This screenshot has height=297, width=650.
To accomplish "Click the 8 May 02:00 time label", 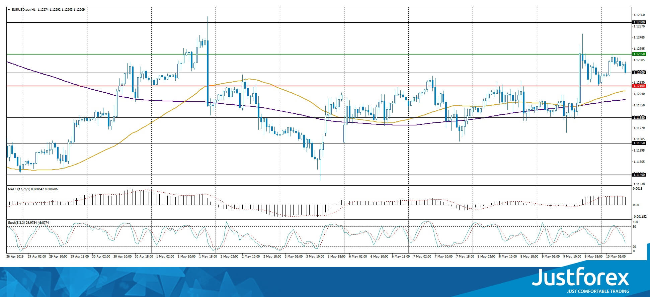I will (487, 257).
